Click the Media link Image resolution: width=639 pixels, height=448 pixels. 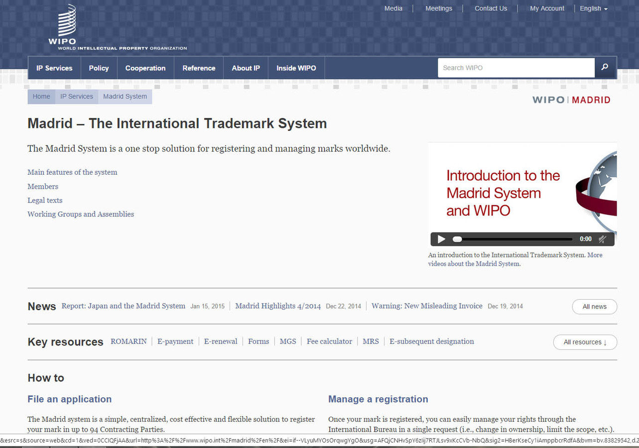coord(393,8)
